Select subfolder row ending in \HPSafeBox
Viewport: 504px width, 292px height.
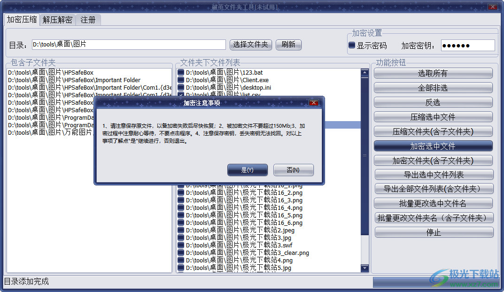51,73
